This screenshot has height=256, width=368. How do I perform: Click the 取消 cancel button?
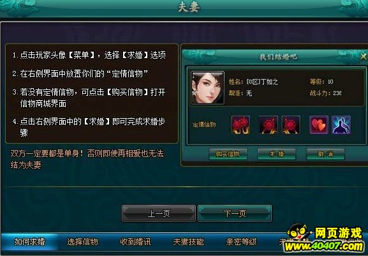(325, 154)
